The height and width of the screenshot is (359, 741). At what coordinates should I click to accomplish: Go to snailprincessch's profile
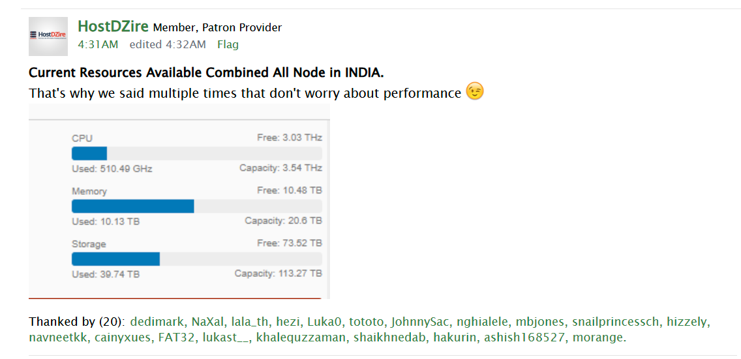coord(614,321)
